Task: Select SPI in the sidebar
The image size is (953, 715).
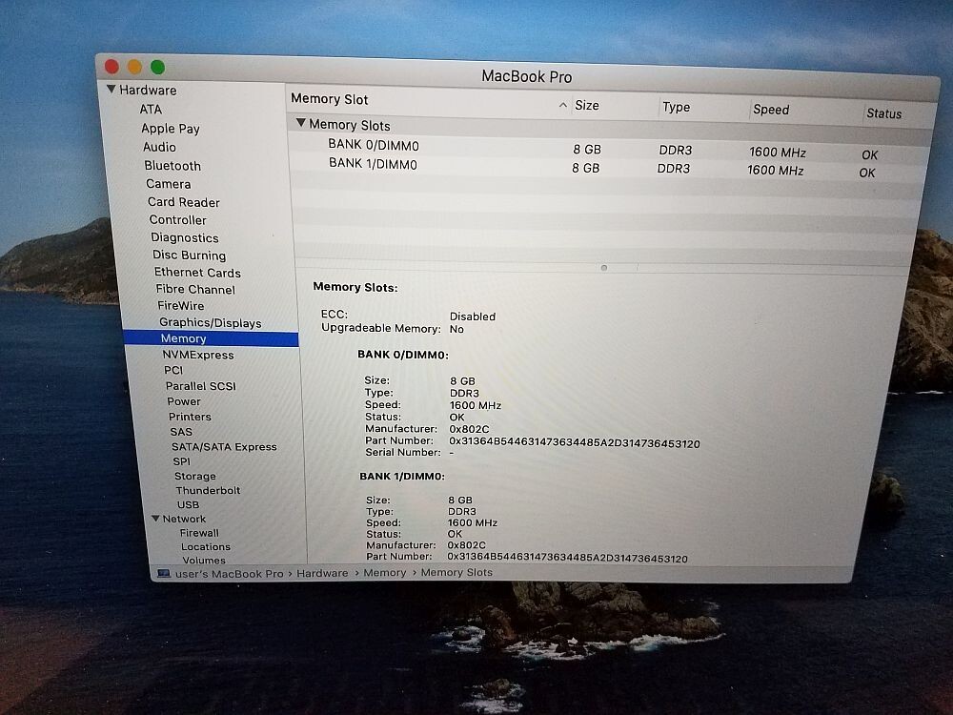Action: pyautogui.click(x=182, y=461)
